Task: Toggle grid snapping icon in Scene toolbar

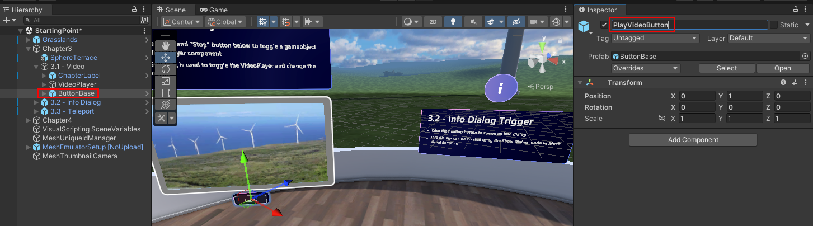Action: tap(263, 22)
